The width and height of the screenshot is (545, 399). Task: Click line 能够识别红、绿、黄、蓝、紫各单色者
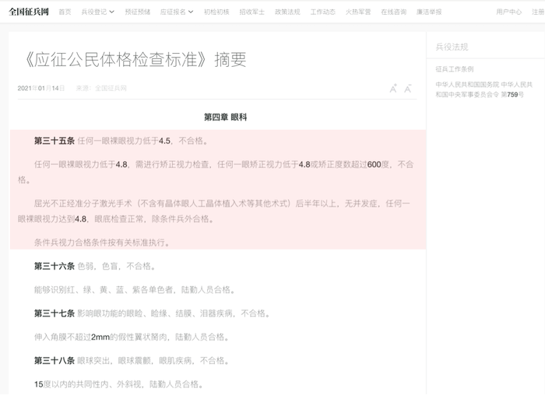pyautogui.click(x=135, y=289)
